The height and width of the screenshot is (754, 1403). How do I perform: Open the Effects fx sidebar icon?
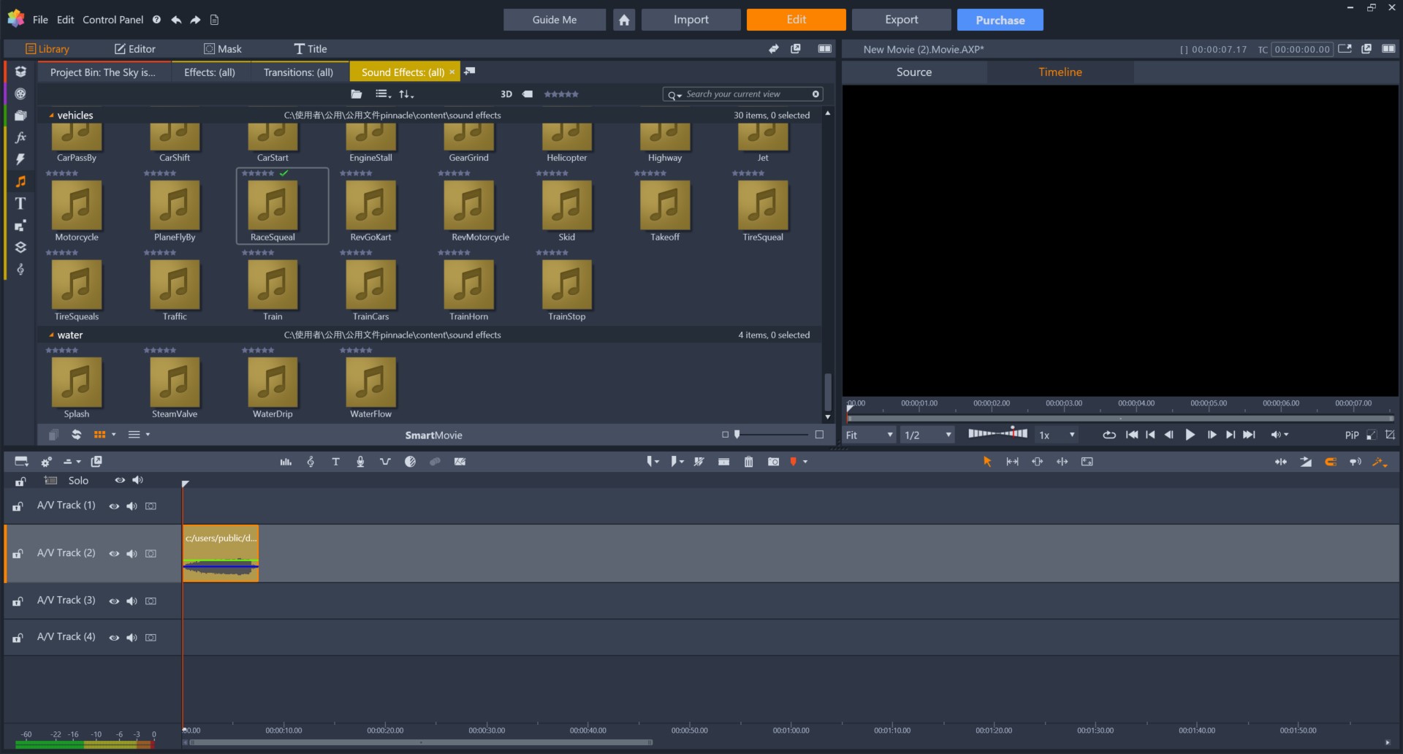click(20, 137)
